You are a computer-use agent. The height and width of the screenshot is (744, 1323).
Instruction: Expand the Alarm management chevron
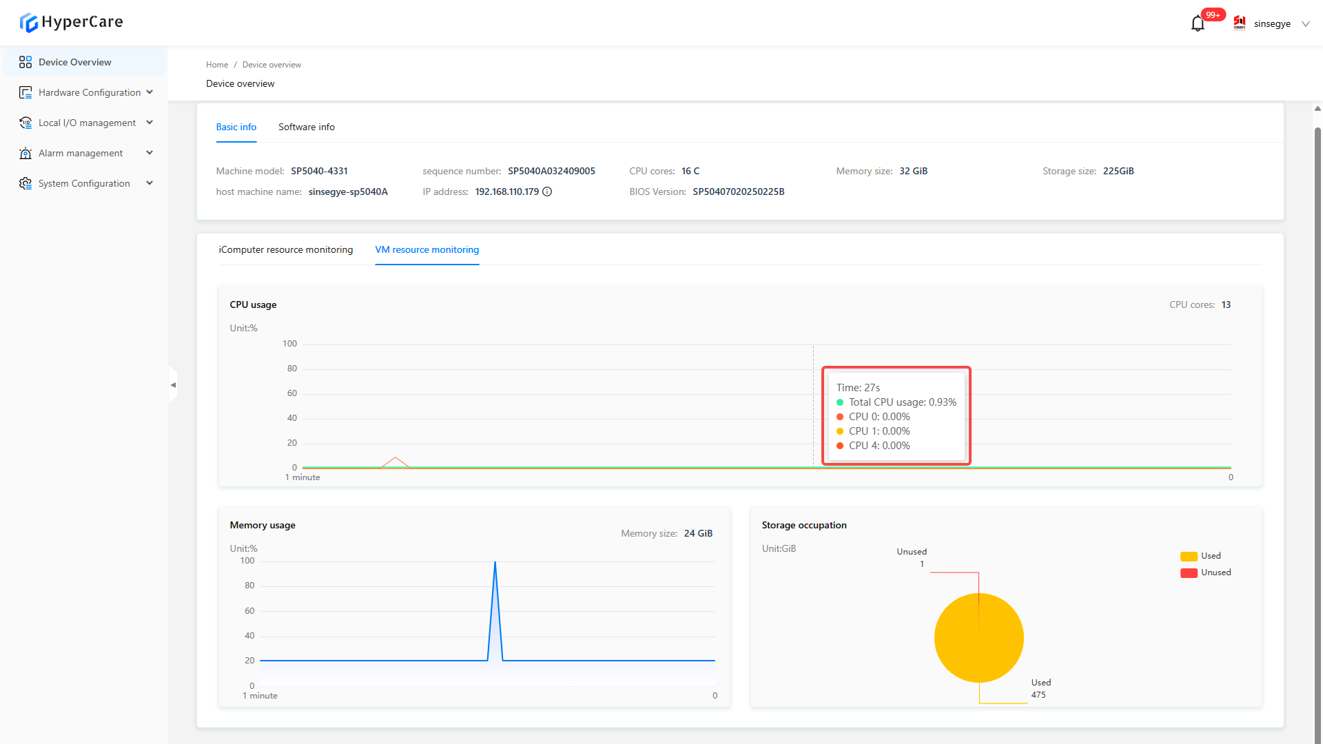150,153
